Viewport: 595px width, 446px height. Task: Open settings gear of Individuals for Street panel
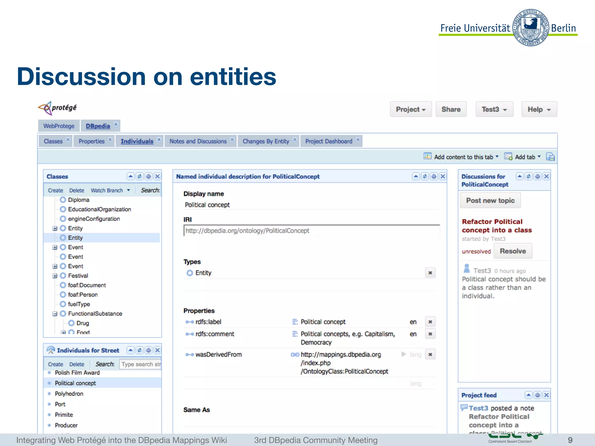click(x=148, y=350)
